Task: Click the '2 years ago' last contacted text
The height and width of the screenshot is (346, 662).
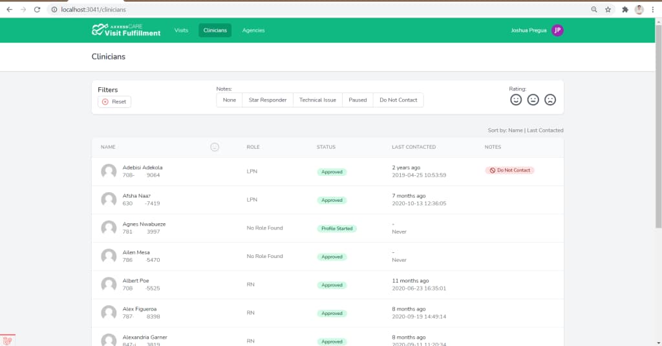Action: [x=406, y=168]
